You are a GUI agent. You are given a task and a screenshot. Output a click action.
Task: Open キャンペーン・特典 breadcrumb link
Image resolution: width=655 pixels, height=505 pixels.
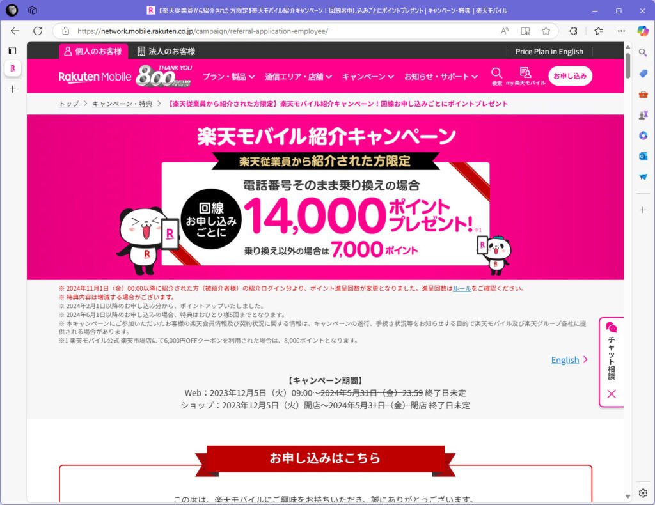click(122, 104)
